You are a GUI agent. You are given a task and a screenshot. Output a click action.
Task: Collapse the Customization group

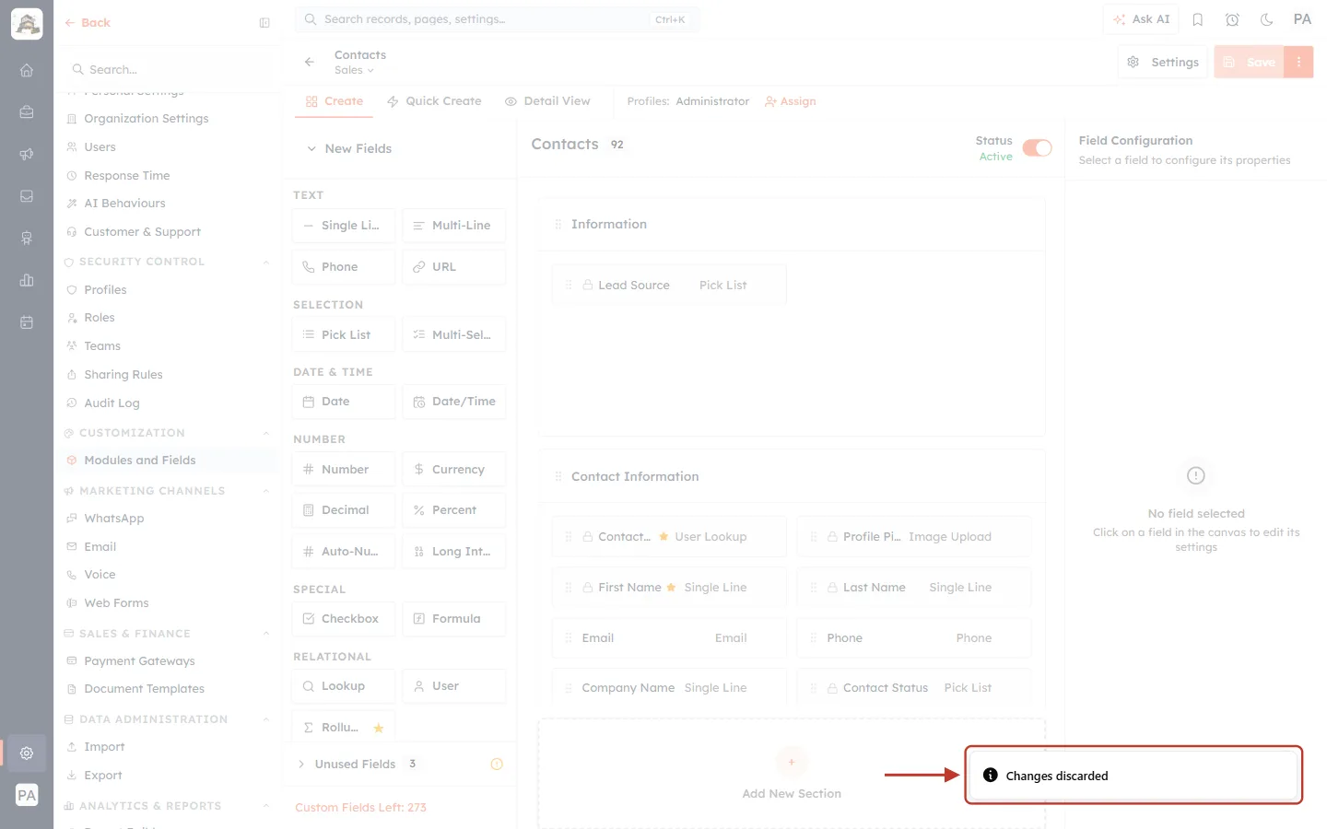[x=266, y=433]
